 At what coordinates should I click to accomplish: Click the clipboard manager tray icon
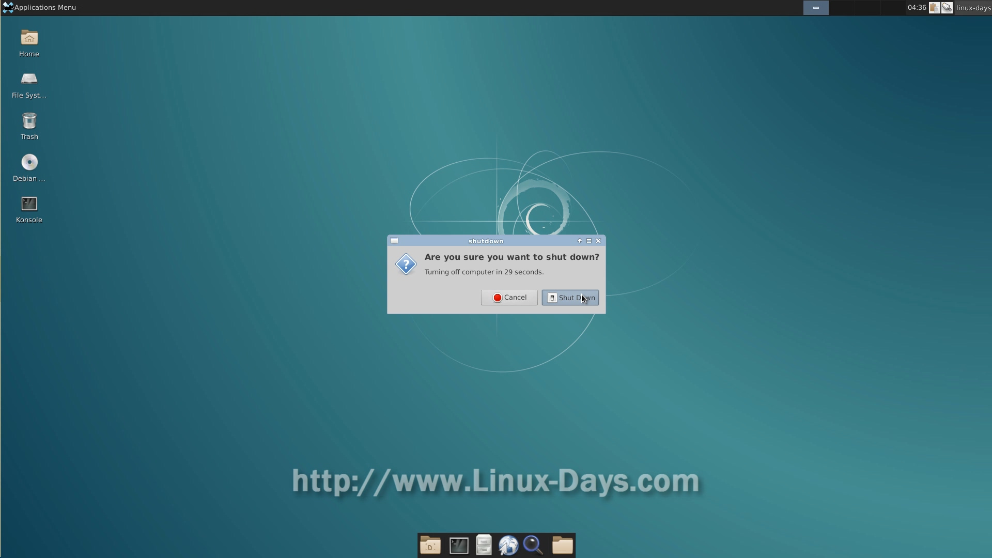tap(934, 8)
